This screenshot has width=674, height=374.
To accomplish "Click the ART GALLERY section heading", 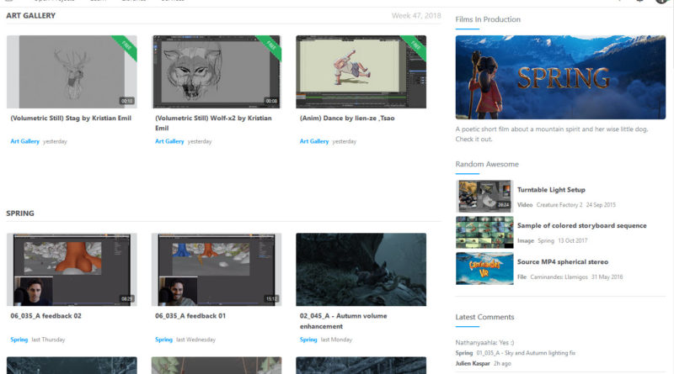I will click(x=31, y=15).
